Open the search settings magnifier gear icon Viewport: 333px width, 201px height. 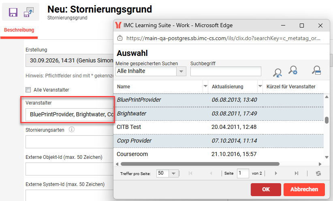(x=293, y=70)
